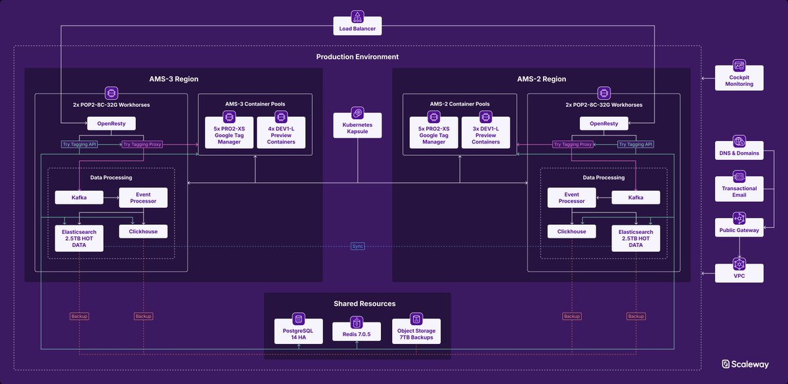Click the Production Environment title
The height and width of the screenshot is (384, 788).
(x=357, y=57)
